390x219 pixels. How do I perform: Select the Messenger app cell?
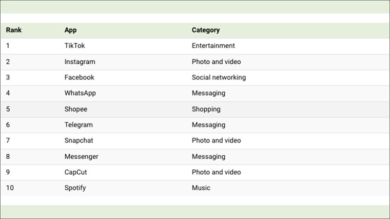coord(81,157)
